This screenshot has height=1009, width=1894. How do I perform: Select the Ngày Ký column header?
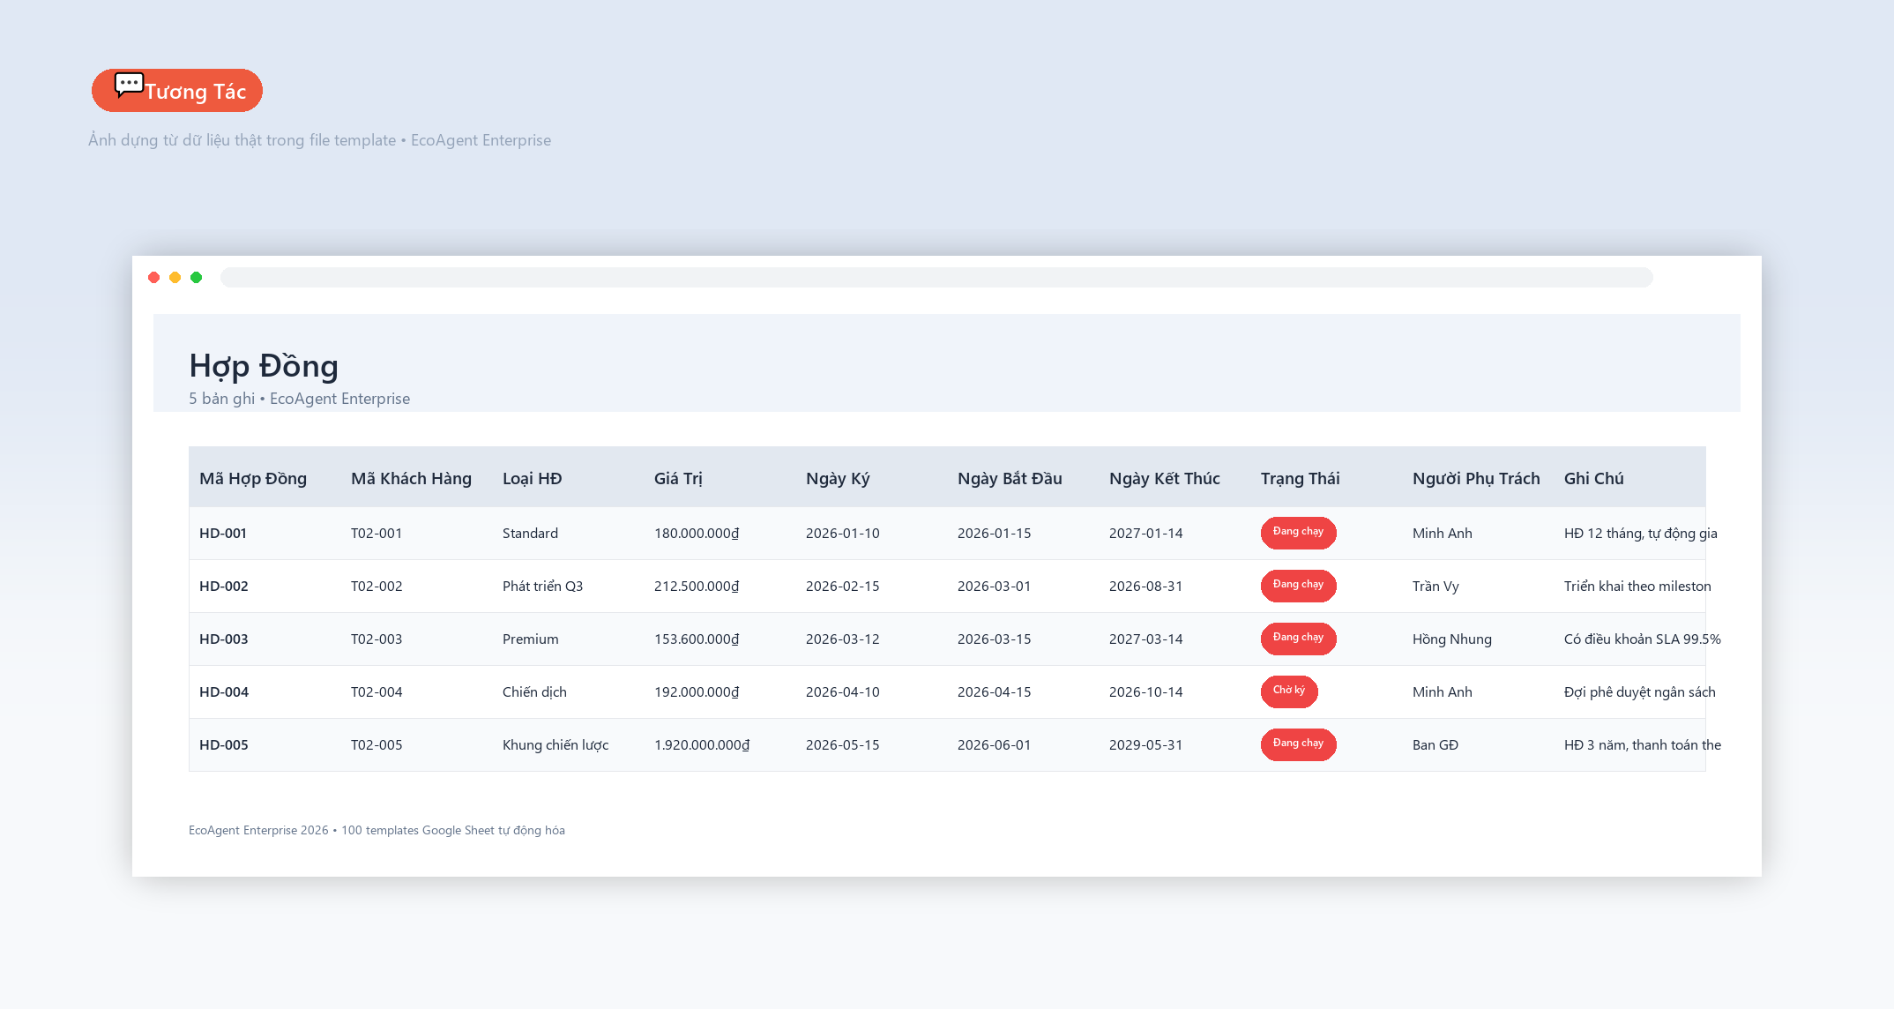pyautogui.click(x=838, y=479)
